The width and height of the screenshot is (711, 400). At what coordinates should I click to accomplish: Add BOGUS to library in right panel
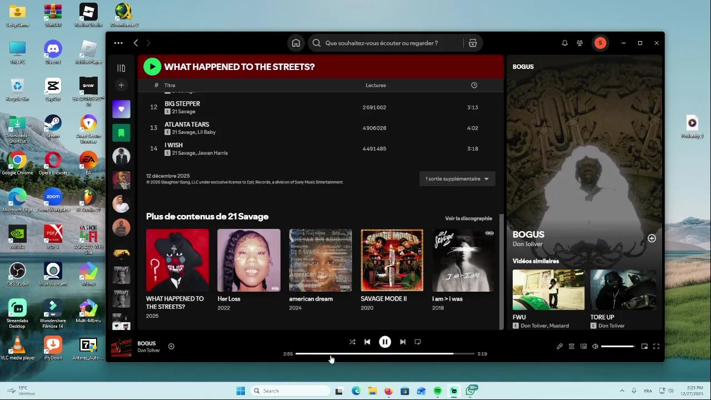tap(652, 238)
